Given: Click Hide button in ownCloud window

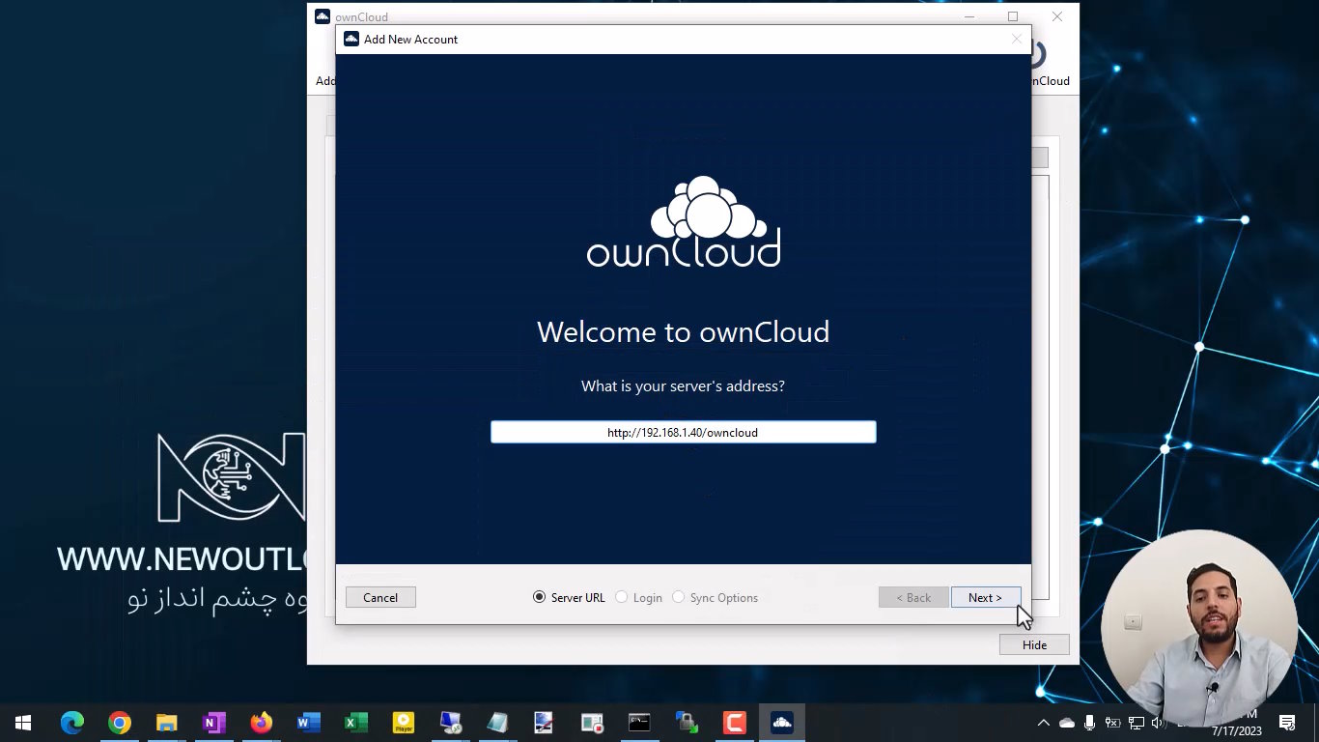Looking at the screenshot, I should 1034,644.
